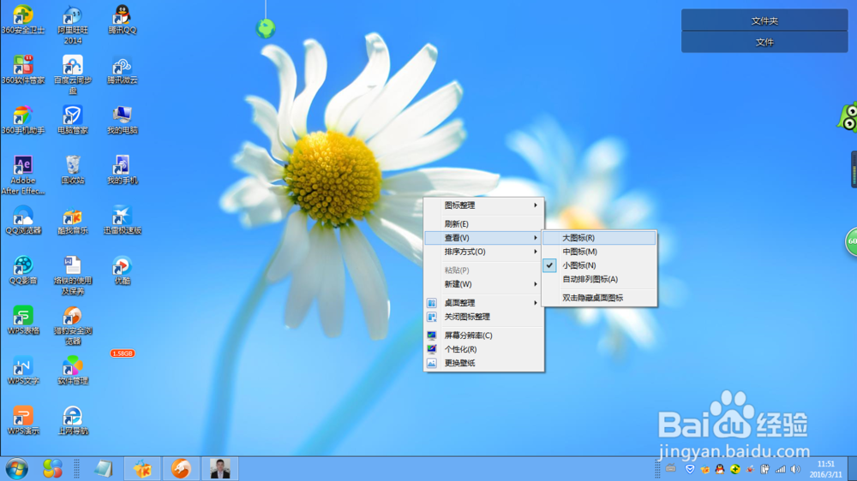Image resolution: width=857 pixels, height=481 pixels.
Task: Click the Windows Start orb
Action: (x=17, y=469)
